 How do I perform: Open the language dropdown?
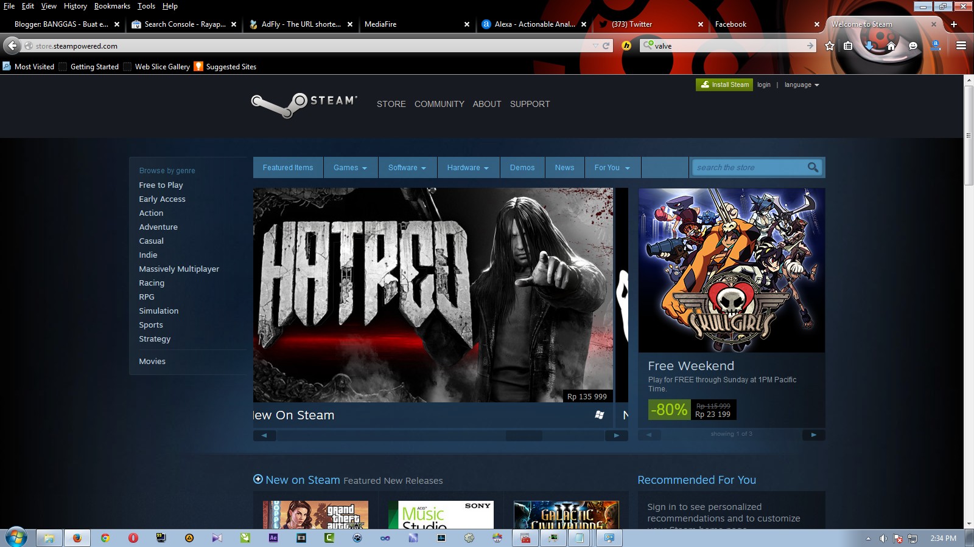pos(802,85)
